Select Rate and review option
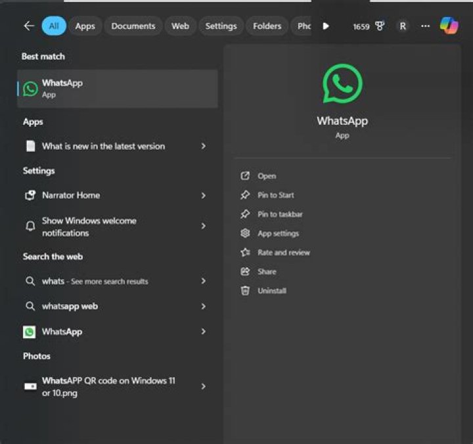Screen dimensions: 473x444 (x=284, y=252)
